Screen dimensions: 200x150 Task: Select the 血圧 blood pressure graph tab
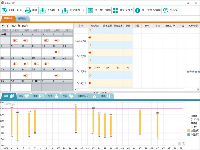(9, 96)
